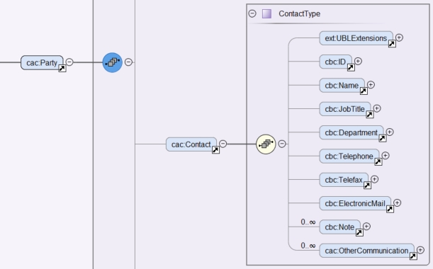
Task: Follow the ext:UBLExtensions reference arrow
Action: (x=392, y=44)
